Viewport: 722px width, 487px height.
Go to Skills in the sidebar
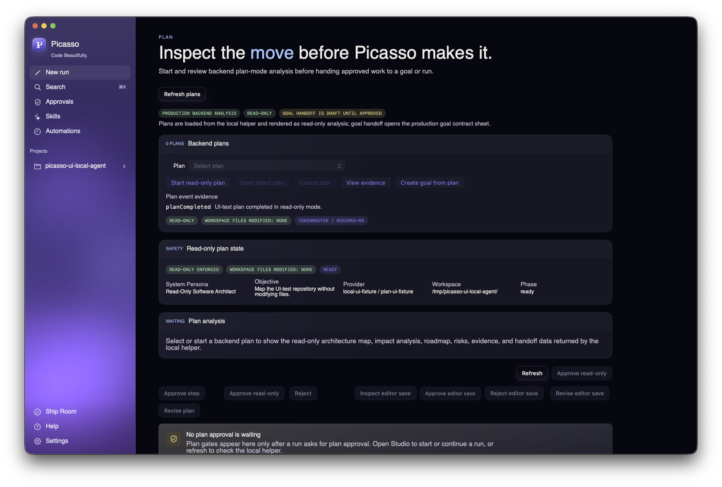[80, 116]
